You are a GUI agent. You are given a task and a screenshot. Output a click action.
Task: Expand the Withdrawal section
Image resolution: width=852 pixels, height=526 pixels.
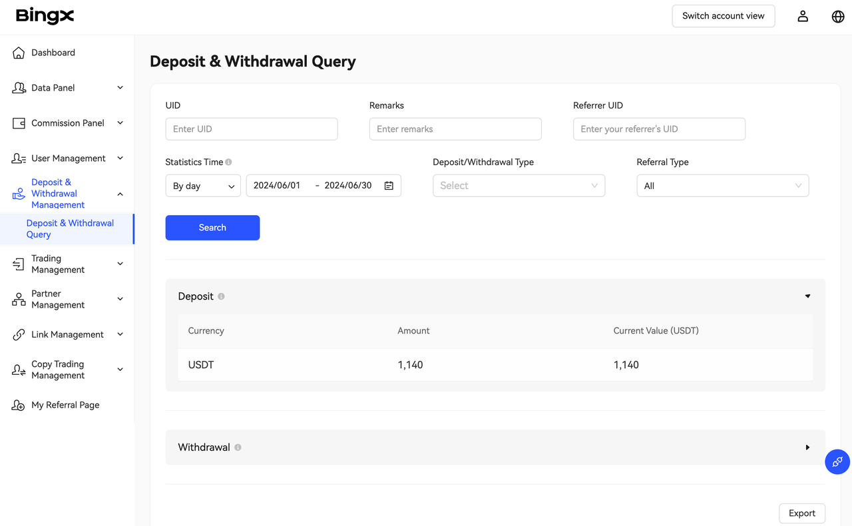pyautogui.click(x=807, y=447)
